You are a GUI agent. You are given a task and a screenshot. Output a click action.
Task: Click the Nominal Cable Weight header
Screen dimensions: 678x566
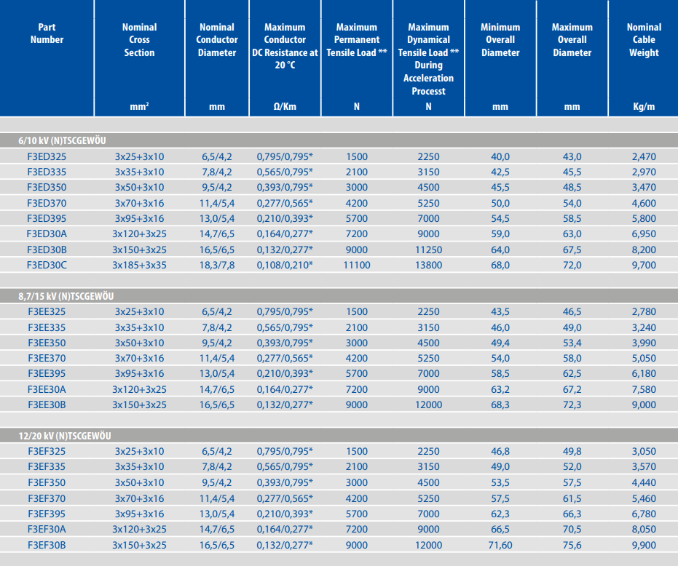[644, 40]
